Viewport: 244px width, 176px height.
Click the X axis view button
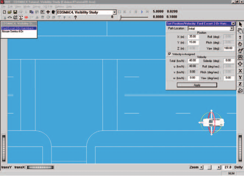[x=240, y=71]
